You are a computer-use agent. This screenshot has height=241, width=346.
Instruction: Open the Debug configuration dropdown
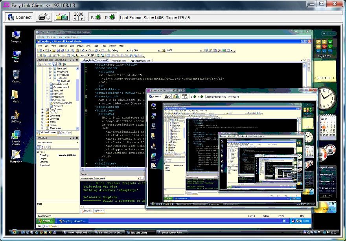coord(120,51)
